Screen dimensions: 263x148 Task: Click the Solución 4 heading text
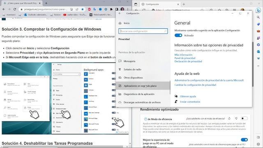point(47,143)
